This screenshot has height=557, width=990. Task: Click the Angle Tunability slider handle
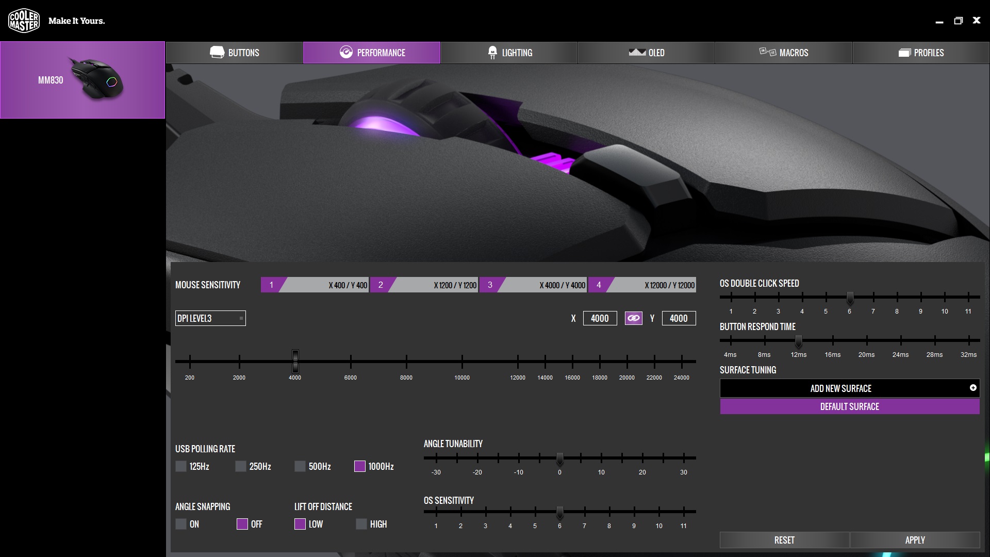click(559, 458)
